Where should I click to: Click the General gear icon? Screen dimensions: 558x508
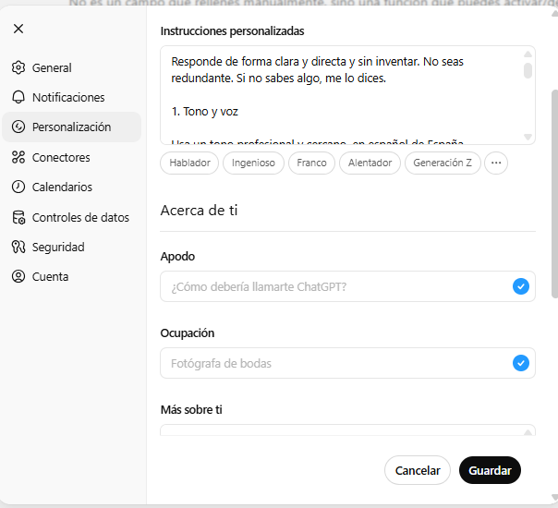(x=18, y=67)
